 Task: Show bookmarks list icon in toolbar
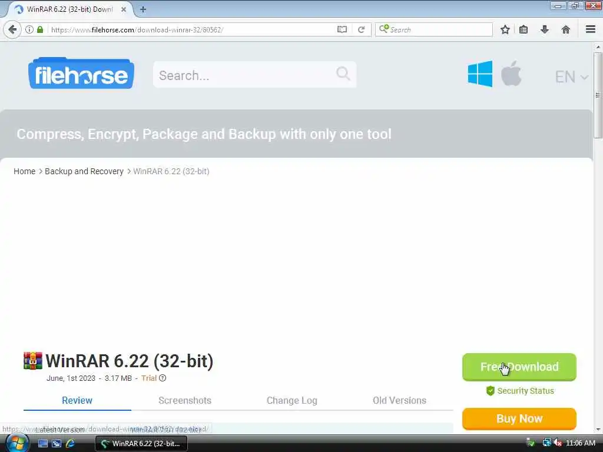coord(524,29)
